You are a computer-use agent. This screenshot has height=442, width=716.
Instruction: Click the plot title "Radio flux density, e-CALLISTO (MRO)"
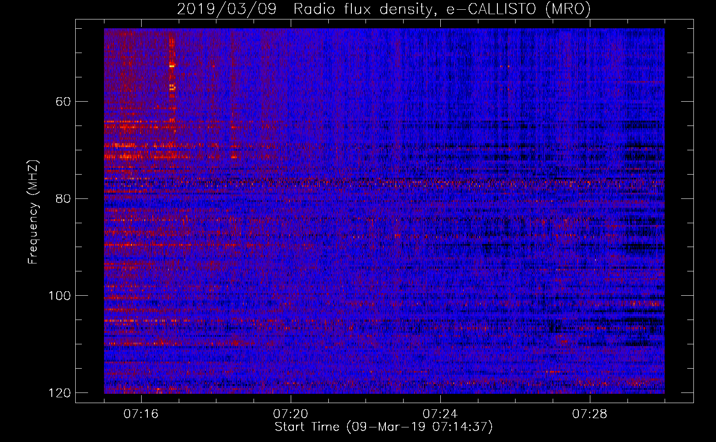coord(442,9)
